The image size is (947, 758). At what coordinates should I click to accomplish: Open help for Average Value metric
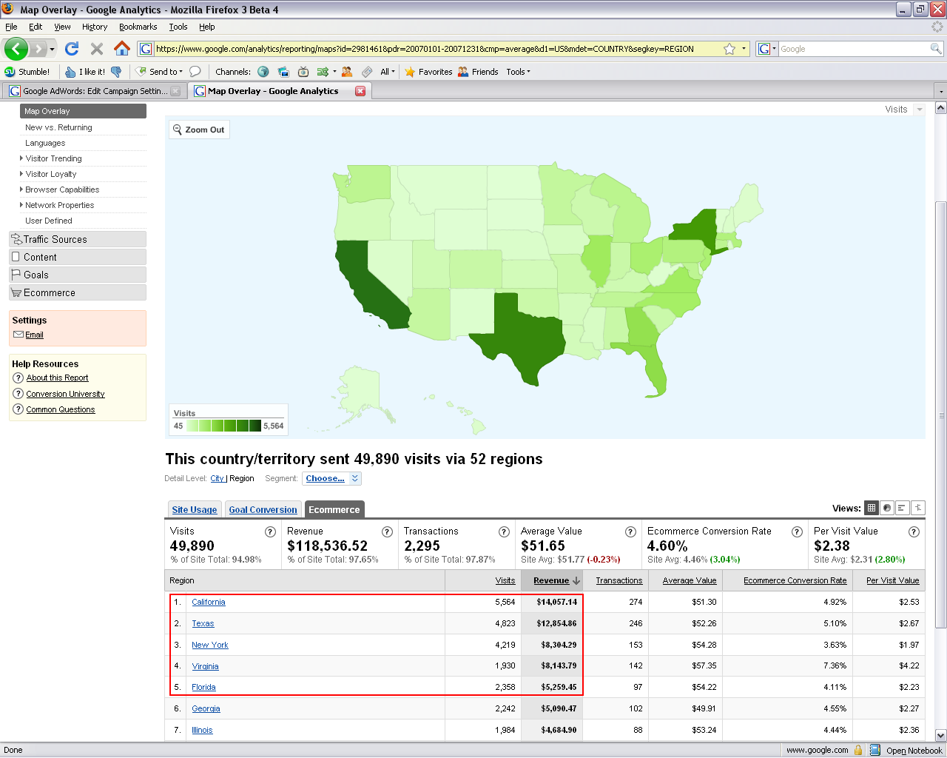tap(630, 531)
